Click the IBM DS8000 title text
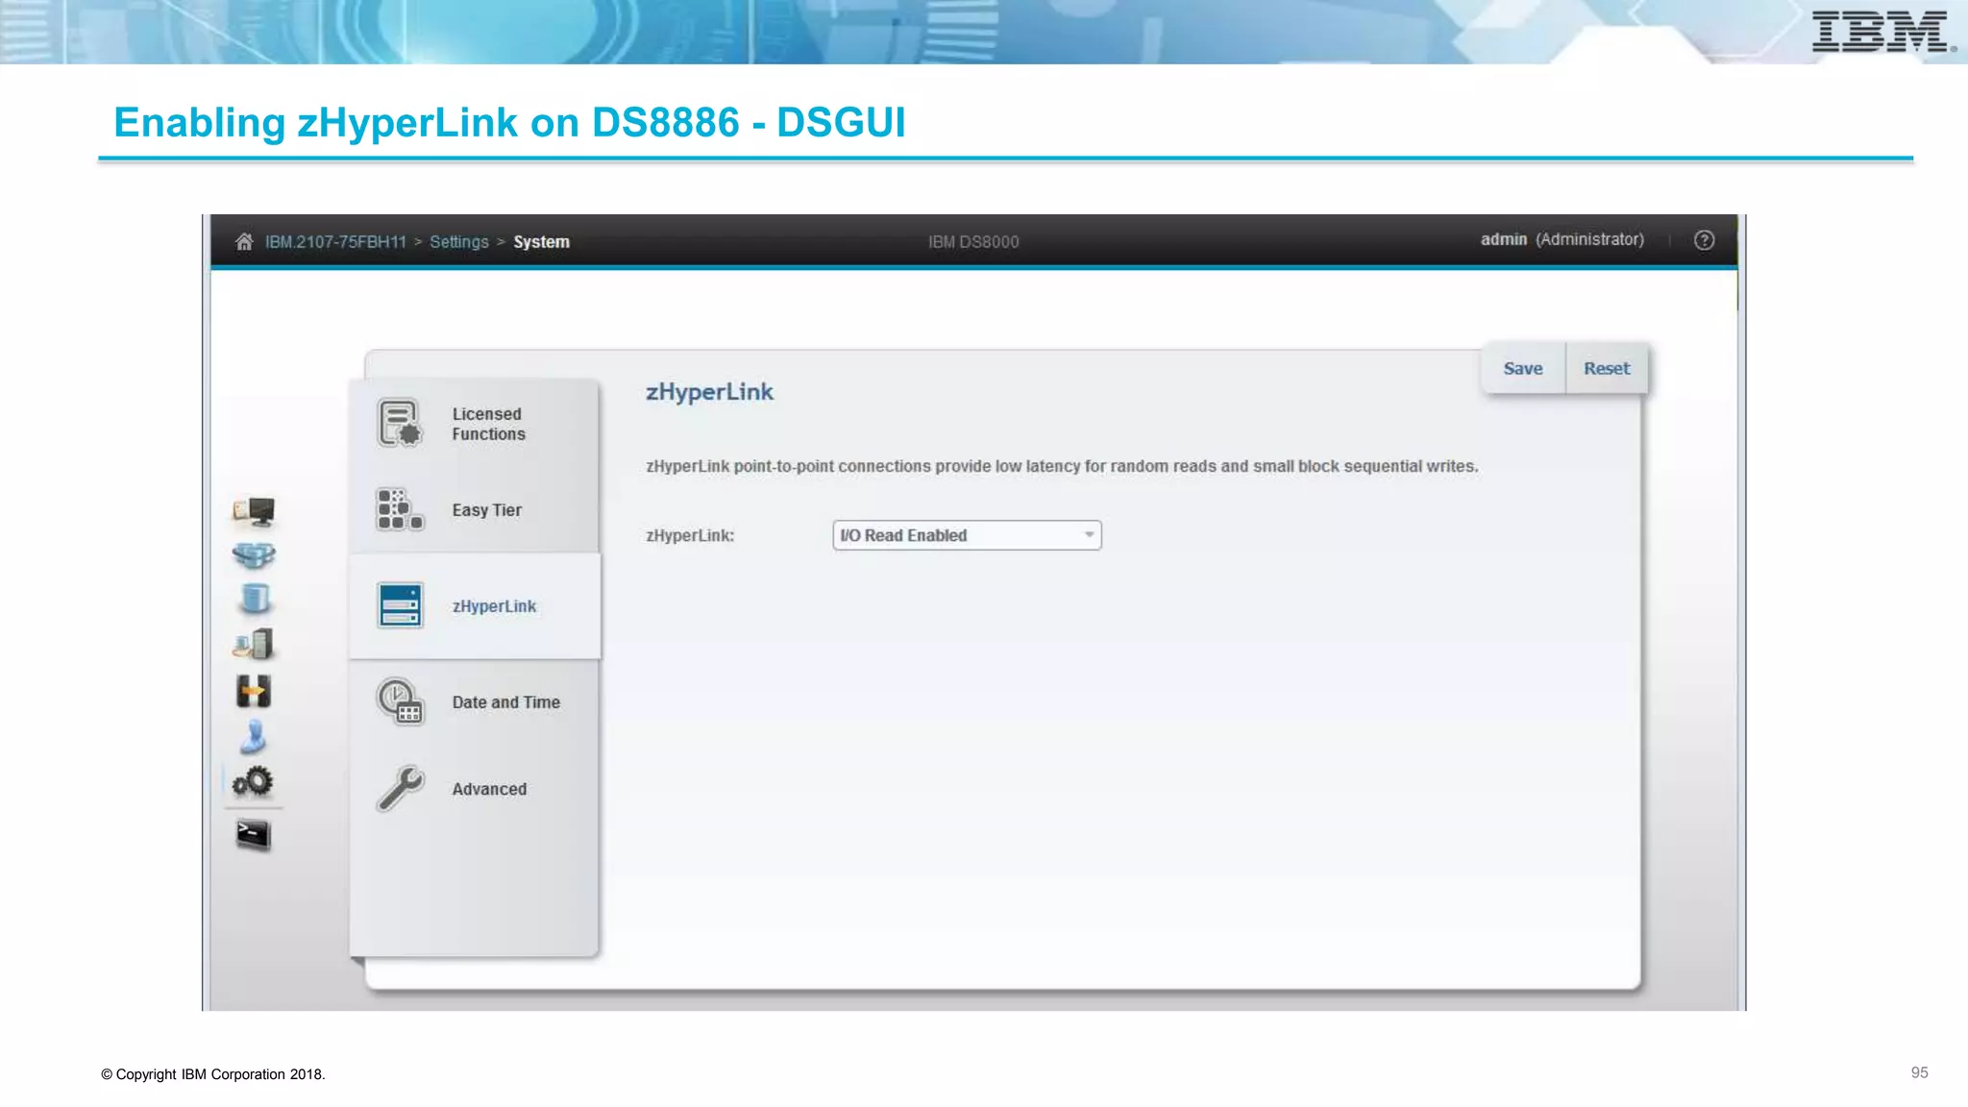 (x=973, y=242)
